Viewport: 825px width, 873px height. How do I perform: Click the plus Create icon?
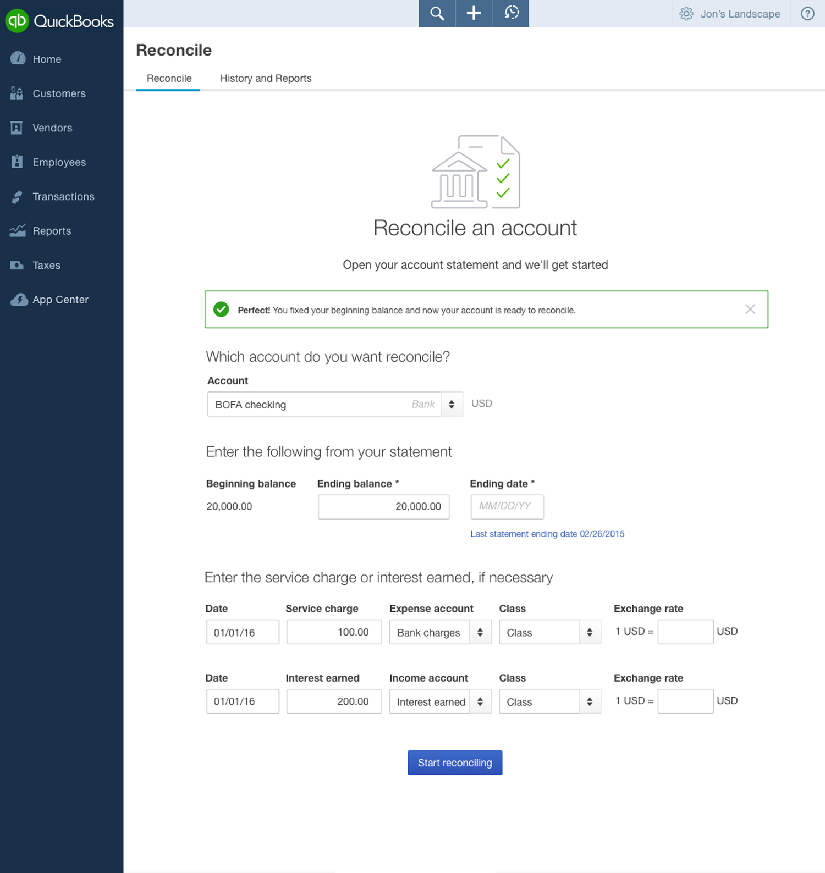(474, 13)
